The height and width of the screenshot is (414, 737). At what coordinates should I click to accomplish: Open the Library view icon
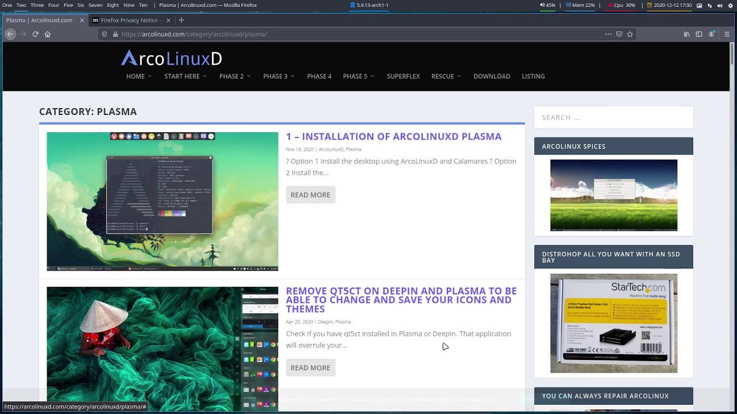(x=687, y=34)
